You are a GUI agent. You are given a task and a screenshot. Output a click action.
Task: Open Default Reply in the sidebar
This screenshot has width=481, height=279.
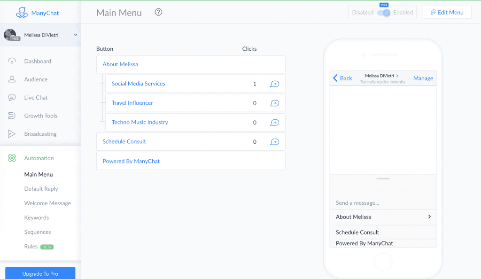[x=41, y=189]
